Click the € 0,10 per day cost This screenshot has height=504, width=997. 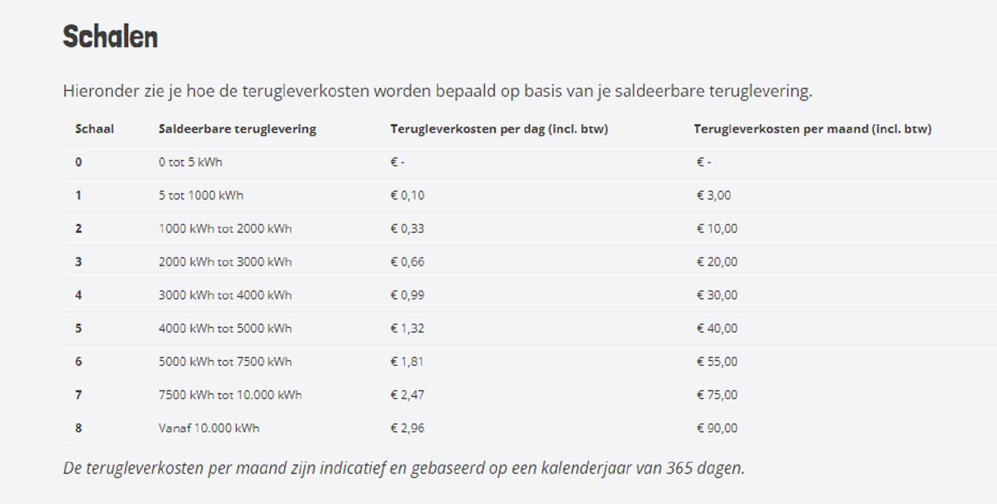click(x=407, y=195)
